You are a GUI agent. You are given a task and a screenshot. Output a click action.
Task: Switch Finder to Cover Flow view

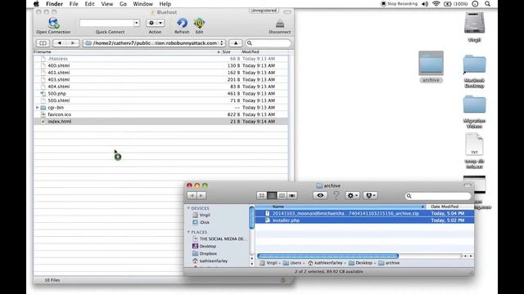292,196
